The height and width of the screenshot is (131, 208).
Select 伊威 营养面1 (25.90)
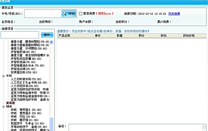pos(26,110)
